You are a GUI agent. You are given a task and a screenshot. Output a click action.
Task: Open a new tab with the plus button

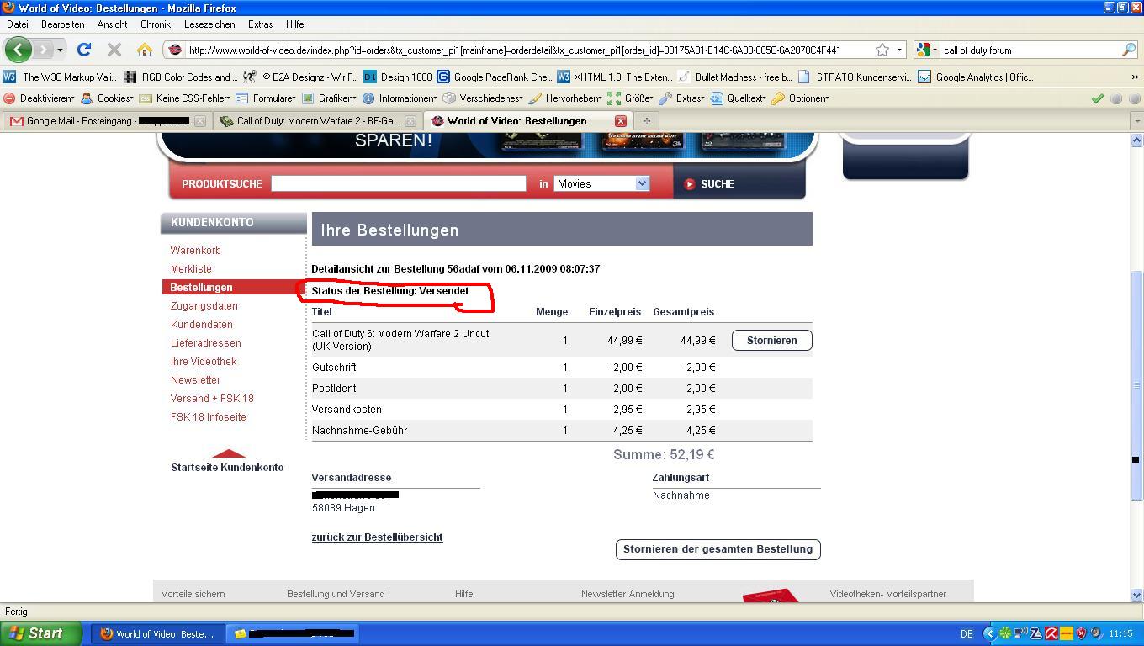[646, 121]
